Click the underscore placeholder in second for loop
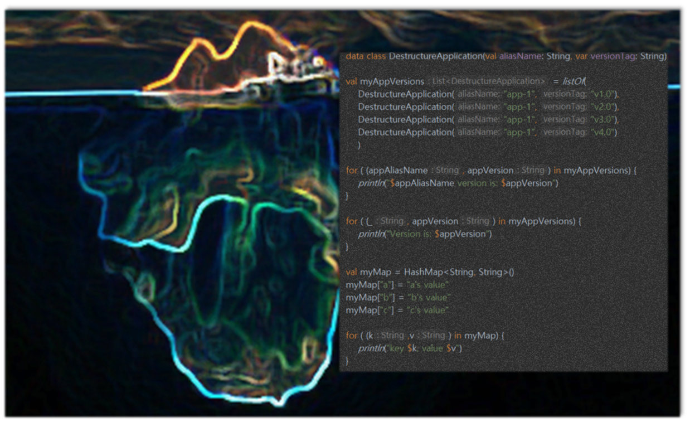Image resolution: width=690 pixels, height=422 pixels. click(x=368, y=221)
